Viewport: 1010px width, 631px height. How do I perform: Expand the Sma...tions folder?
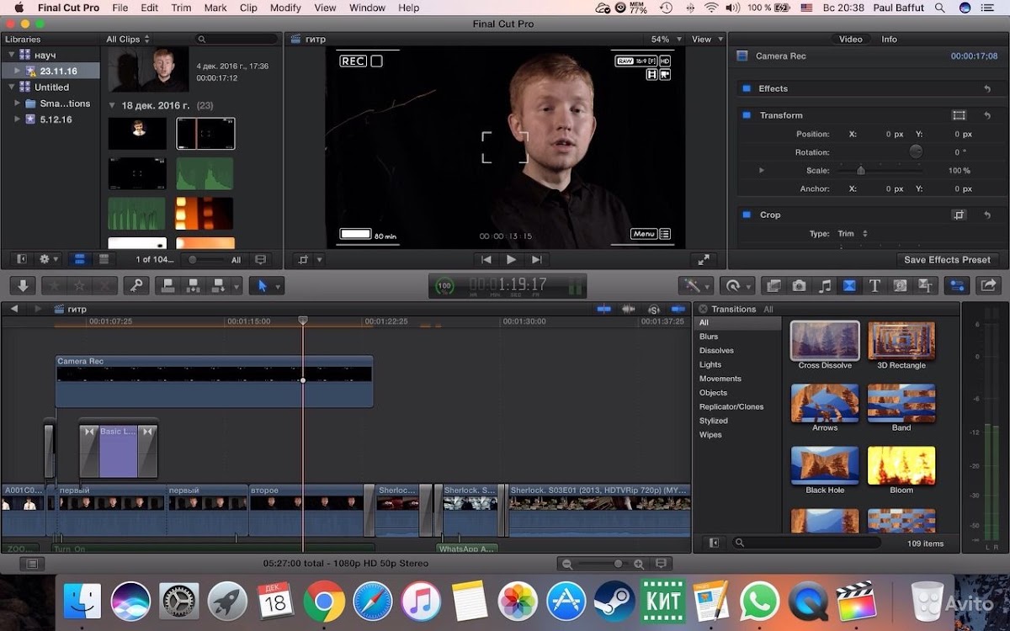point(17,103)
